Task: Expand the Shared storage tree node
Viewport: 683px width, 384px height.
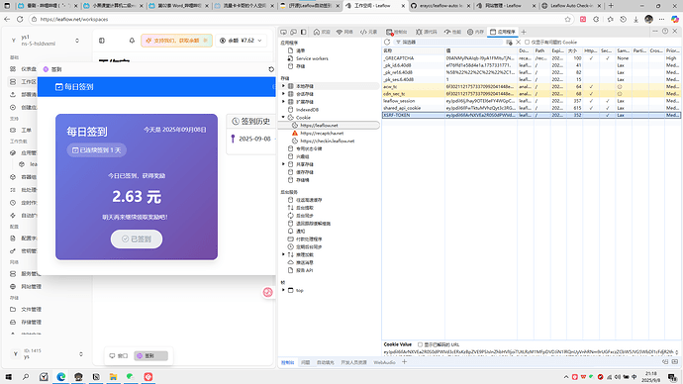Action: point(283,164)
